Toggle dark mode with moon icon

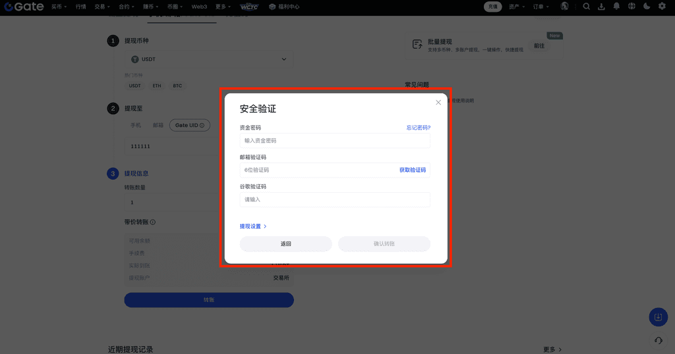647,7
